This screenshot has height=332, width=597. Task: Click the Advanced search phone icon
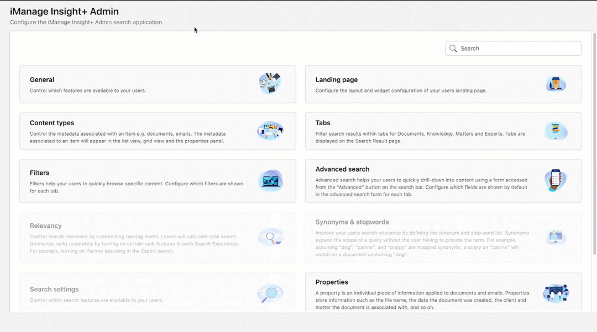[556, 180]
